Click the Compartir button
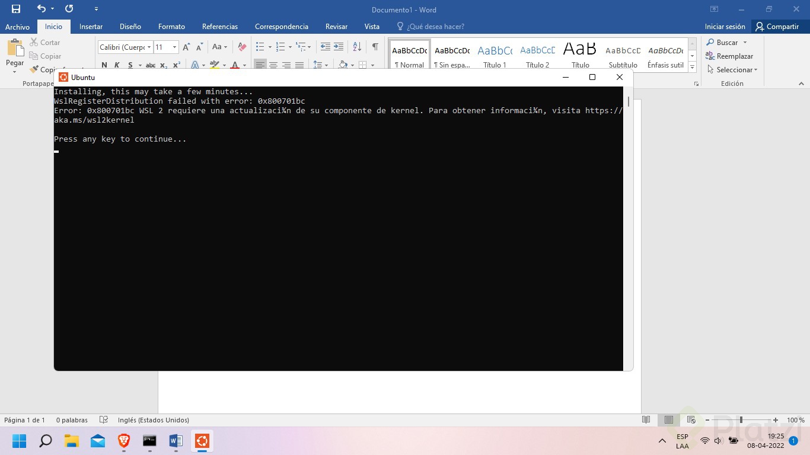The height and width of the screenshot is (455, 810). (777, 27)
